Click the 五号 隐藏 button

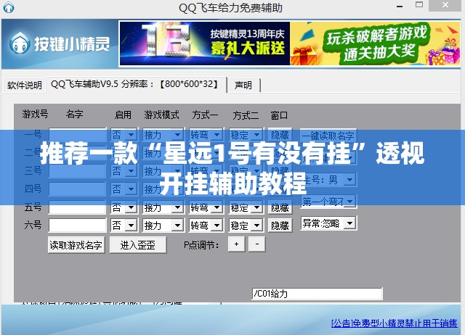280,208
